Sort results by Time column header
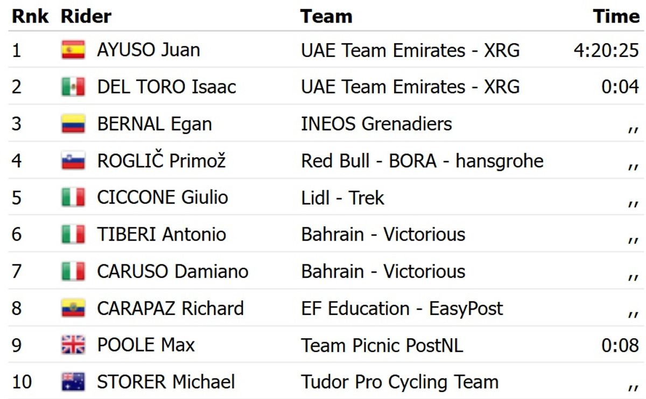The height and width of the screenshot is (399, 646). tap(616, 16)
